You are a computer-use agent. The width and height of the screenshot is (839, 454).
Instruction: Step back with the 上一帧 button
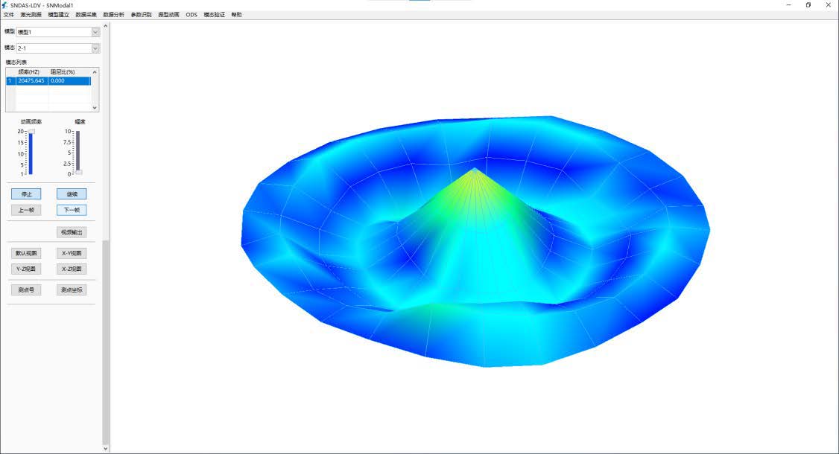click(x=26, y=210)
